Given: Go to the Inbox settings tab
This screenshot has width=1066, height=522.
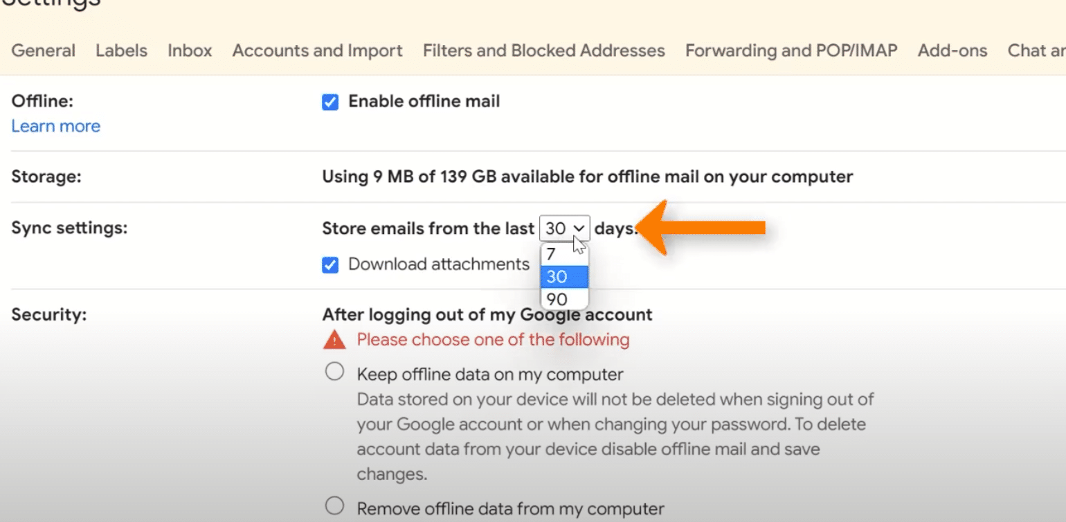Looking at the screenshot, I should click(x=190, y=51).
